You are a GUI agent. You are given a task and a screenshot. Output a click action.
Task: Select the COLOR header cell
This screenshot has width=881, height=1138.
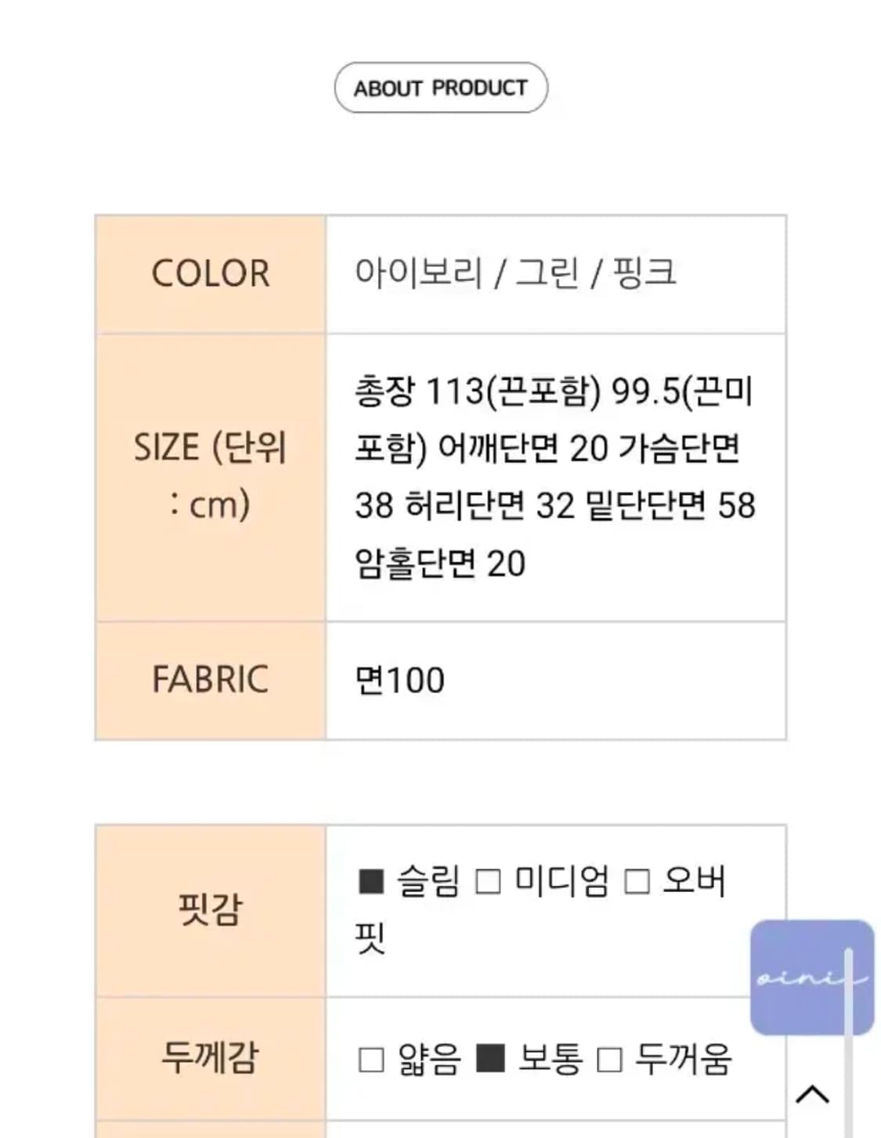[211, 274]
